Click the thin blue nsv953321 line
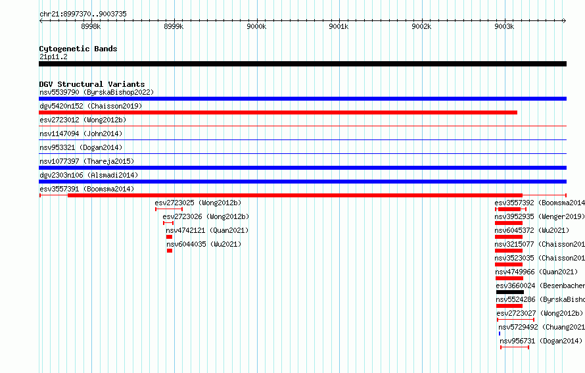The width and height of the screenshot is (585, 373). (x=302, y=154)
